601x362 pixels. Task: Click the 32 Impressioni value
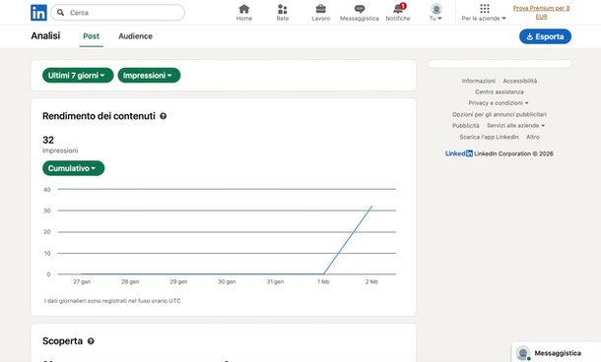click(48, 140)
